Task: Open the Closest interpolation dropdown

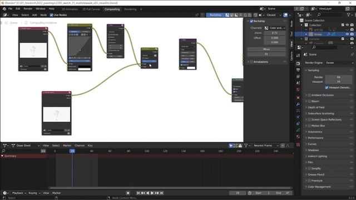Action: coord(274,15)
